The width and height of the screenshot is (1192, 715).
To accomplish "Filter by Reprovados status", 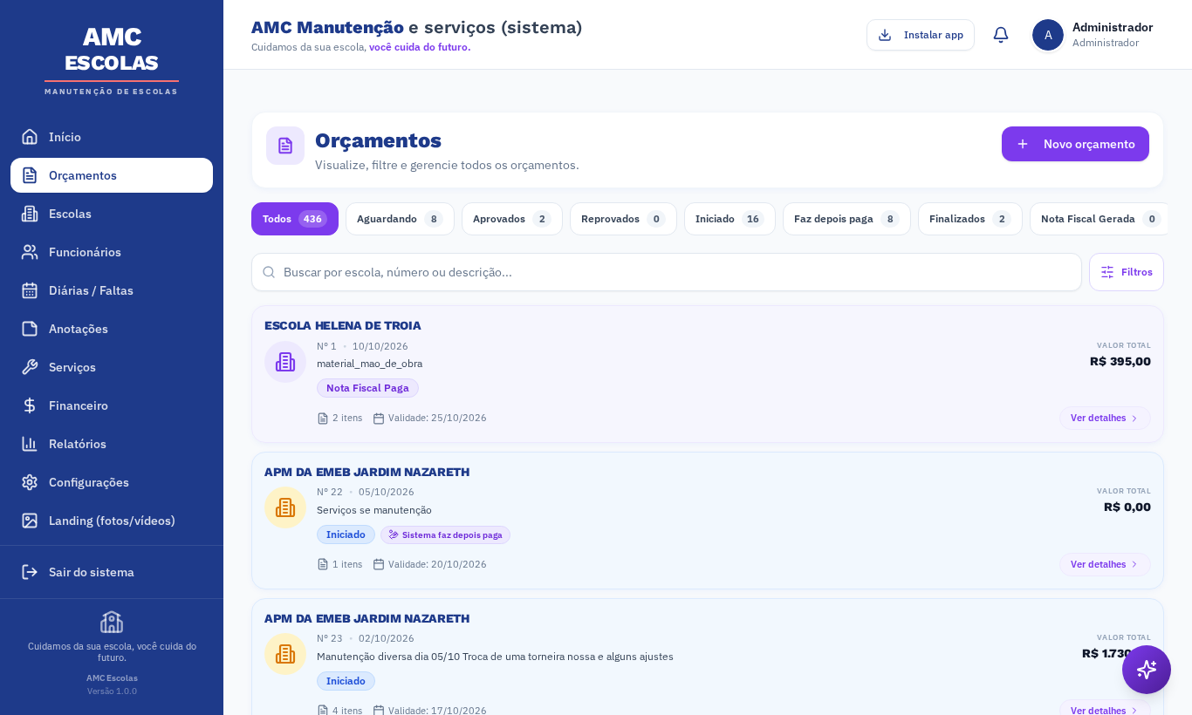I will tap(623, 219).
